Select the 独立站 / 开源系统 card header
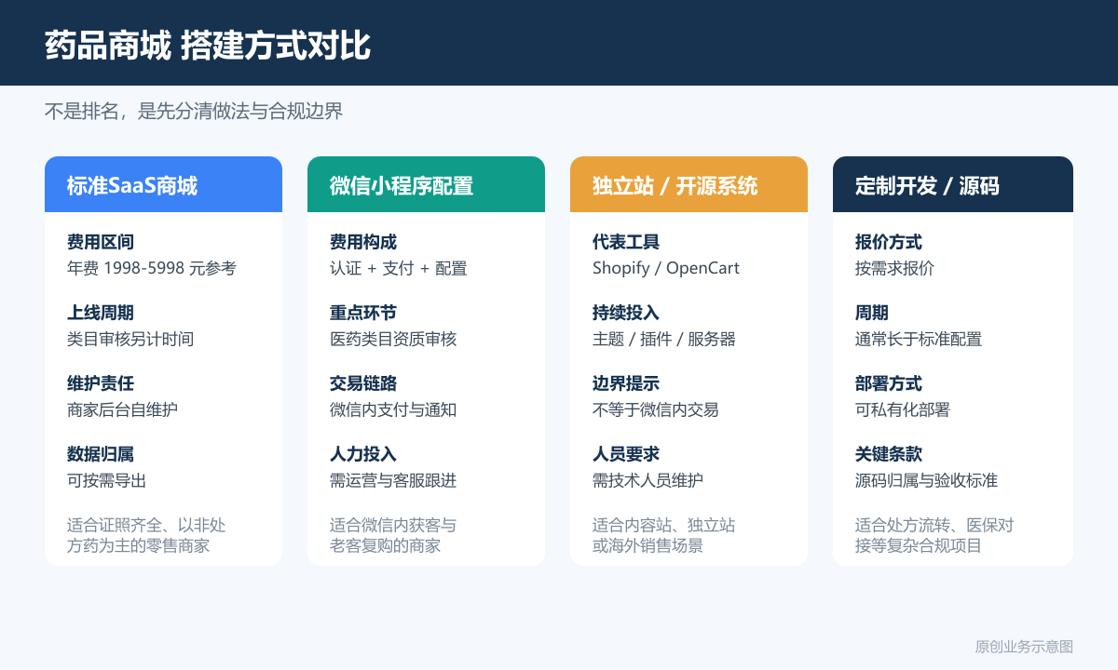Image resolution: width=1118 pixels, height=670 pixels. click(689, 184)
